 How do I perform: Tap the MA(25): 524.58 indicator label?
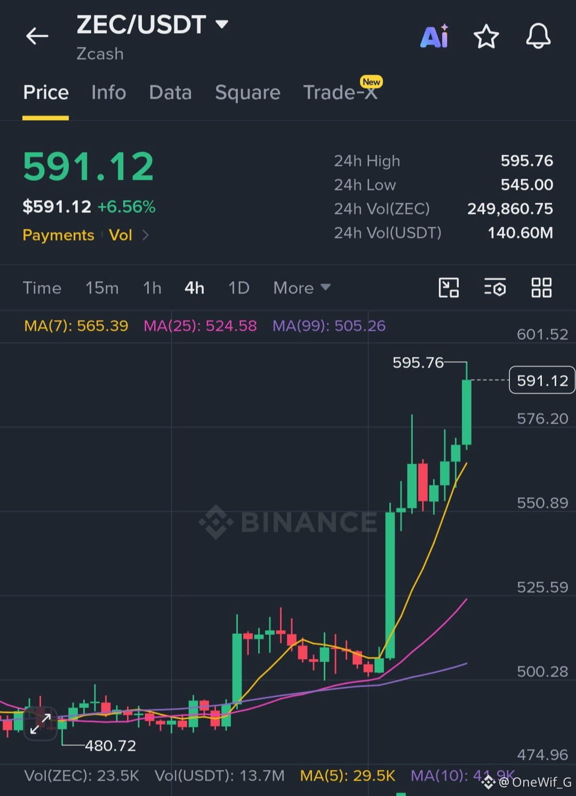coord(200,326)
